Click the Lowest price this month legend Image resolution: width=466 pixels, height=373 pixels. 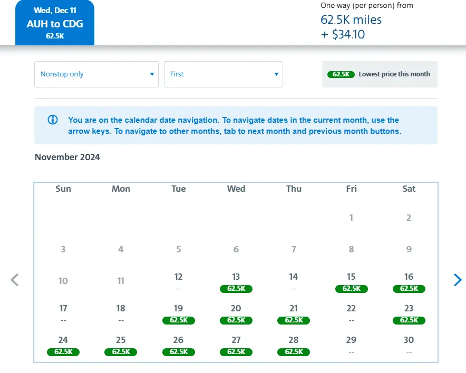pyautogui.click(x=380, y=74)
